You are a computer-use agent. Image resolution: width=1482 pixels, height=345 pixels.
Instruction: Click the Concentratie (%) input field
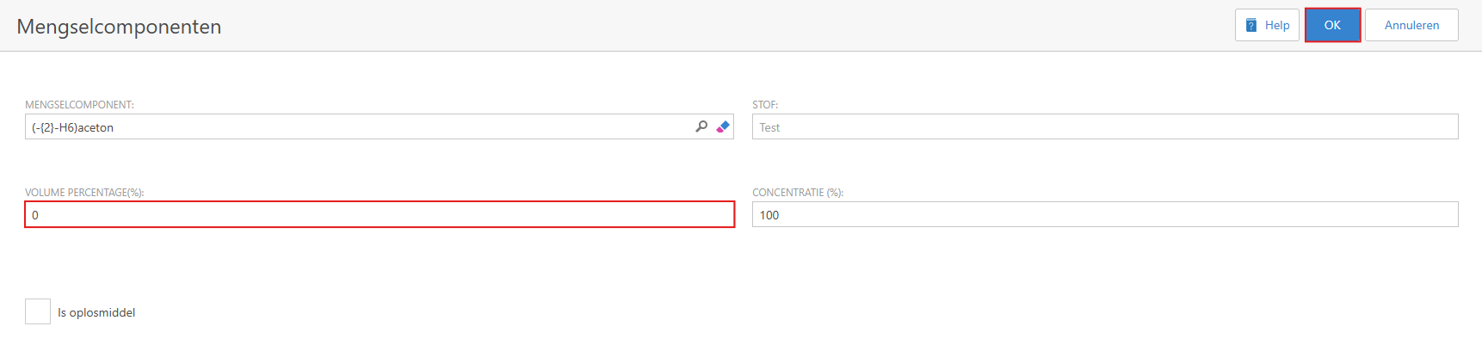1105,215
